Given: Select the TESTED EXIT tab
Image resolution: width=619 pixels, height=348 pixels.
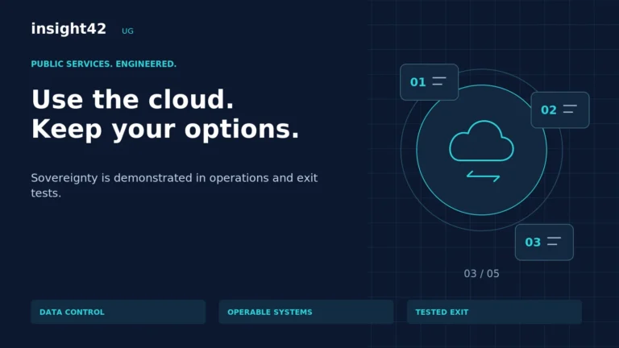Looking at the screenshot, I should click(494, 312).
